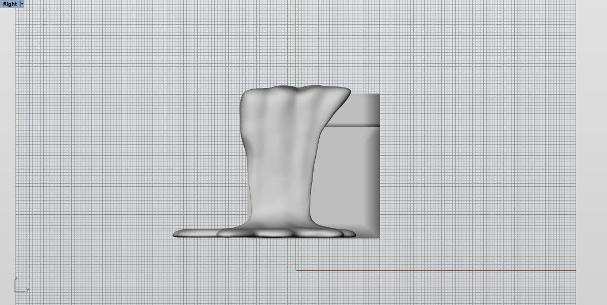Click the red horizontal axis line
The width and height of the screenshot is (607, 305).
click(x=438, y=270)
